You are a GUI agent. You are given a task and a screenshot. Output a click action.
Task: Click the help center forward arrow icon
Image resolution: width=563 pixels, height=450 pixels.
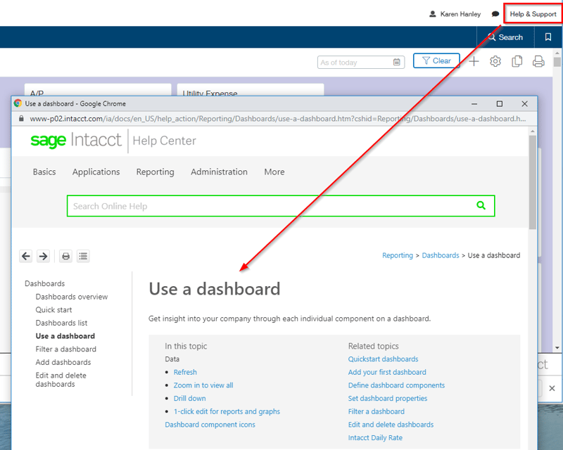click(x=43, y=257)
